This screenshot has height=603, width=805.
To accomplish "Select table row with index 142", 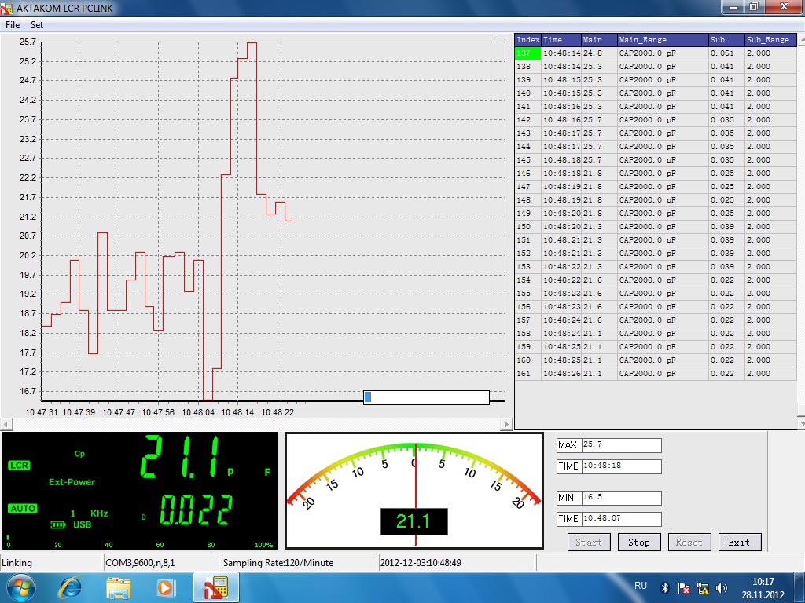I will (656, 120).
